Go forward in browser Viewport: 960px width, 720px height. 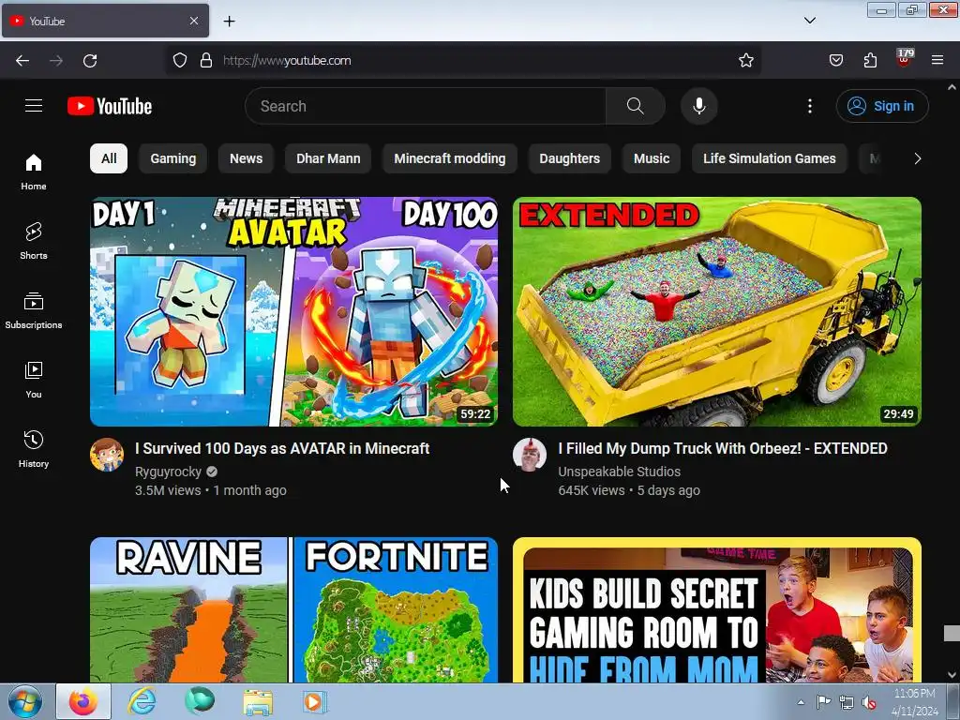(x=56, y=60)
